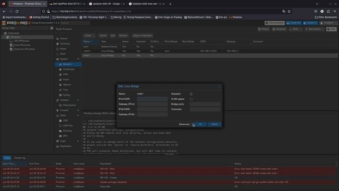Sort by Name column header
This screenshot has width=339, height=191.
[x=91, y=41]
